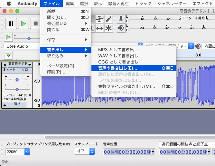Image resolution: width=215 pixels, height=166 pixels.
Task: Click the speaker icon beside output device
Action: (x=198, y=46)
